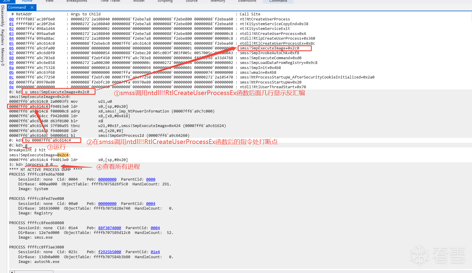Follow ParentCid 0000 link of System

tap(151, 179)
